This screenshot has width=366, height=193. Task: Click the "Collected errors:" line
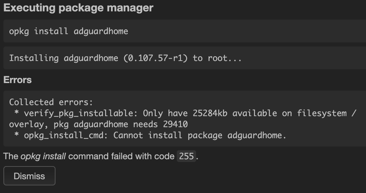(x=51, y=102)
